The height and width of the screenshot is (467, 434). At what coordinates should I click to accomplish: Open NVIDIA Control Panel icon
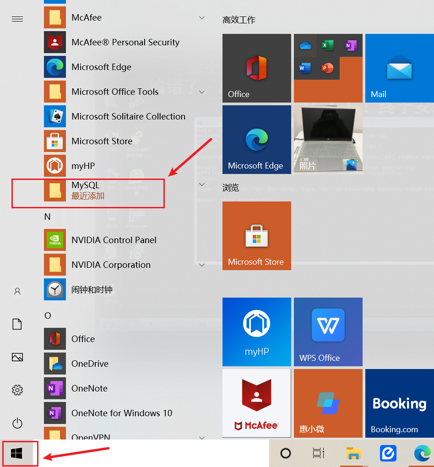click(x=55, y=240)
